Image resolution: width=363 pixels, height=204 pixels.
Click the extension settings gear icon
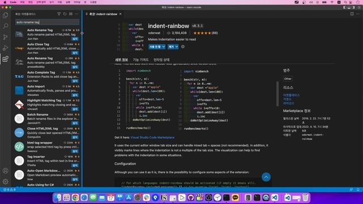coord(183,46)
